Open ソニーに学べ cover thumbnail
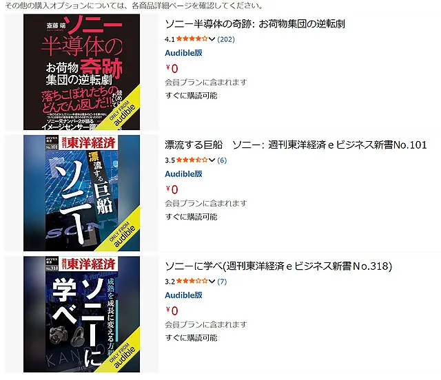Image resolution: width=441 pixels, height=380 pixels. 81,314
